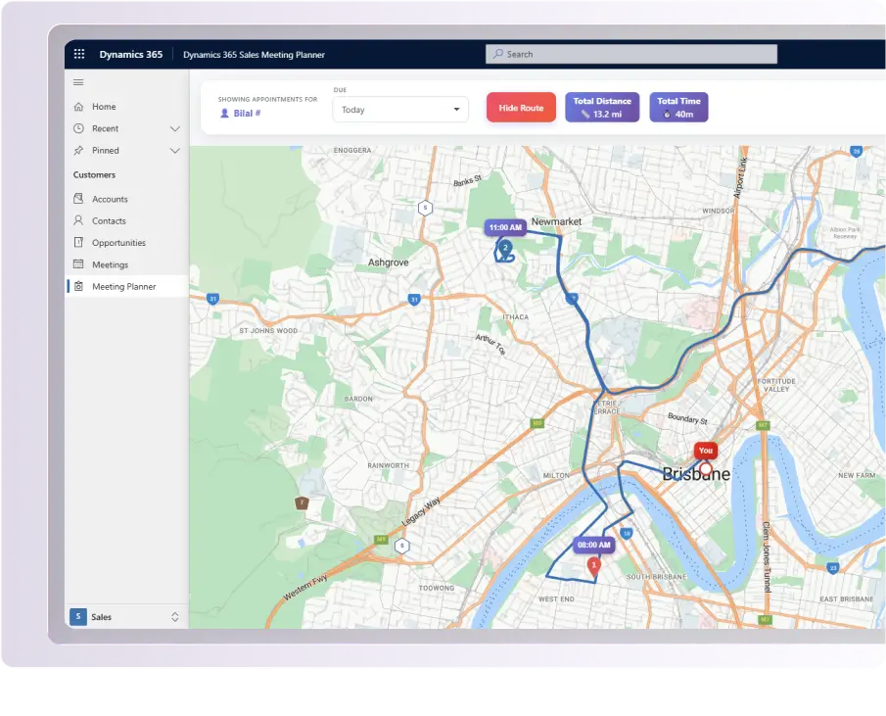The image size is (886, 716).
Task: Click the 08:00 AM appointment marker
Action: pos(594,545)
